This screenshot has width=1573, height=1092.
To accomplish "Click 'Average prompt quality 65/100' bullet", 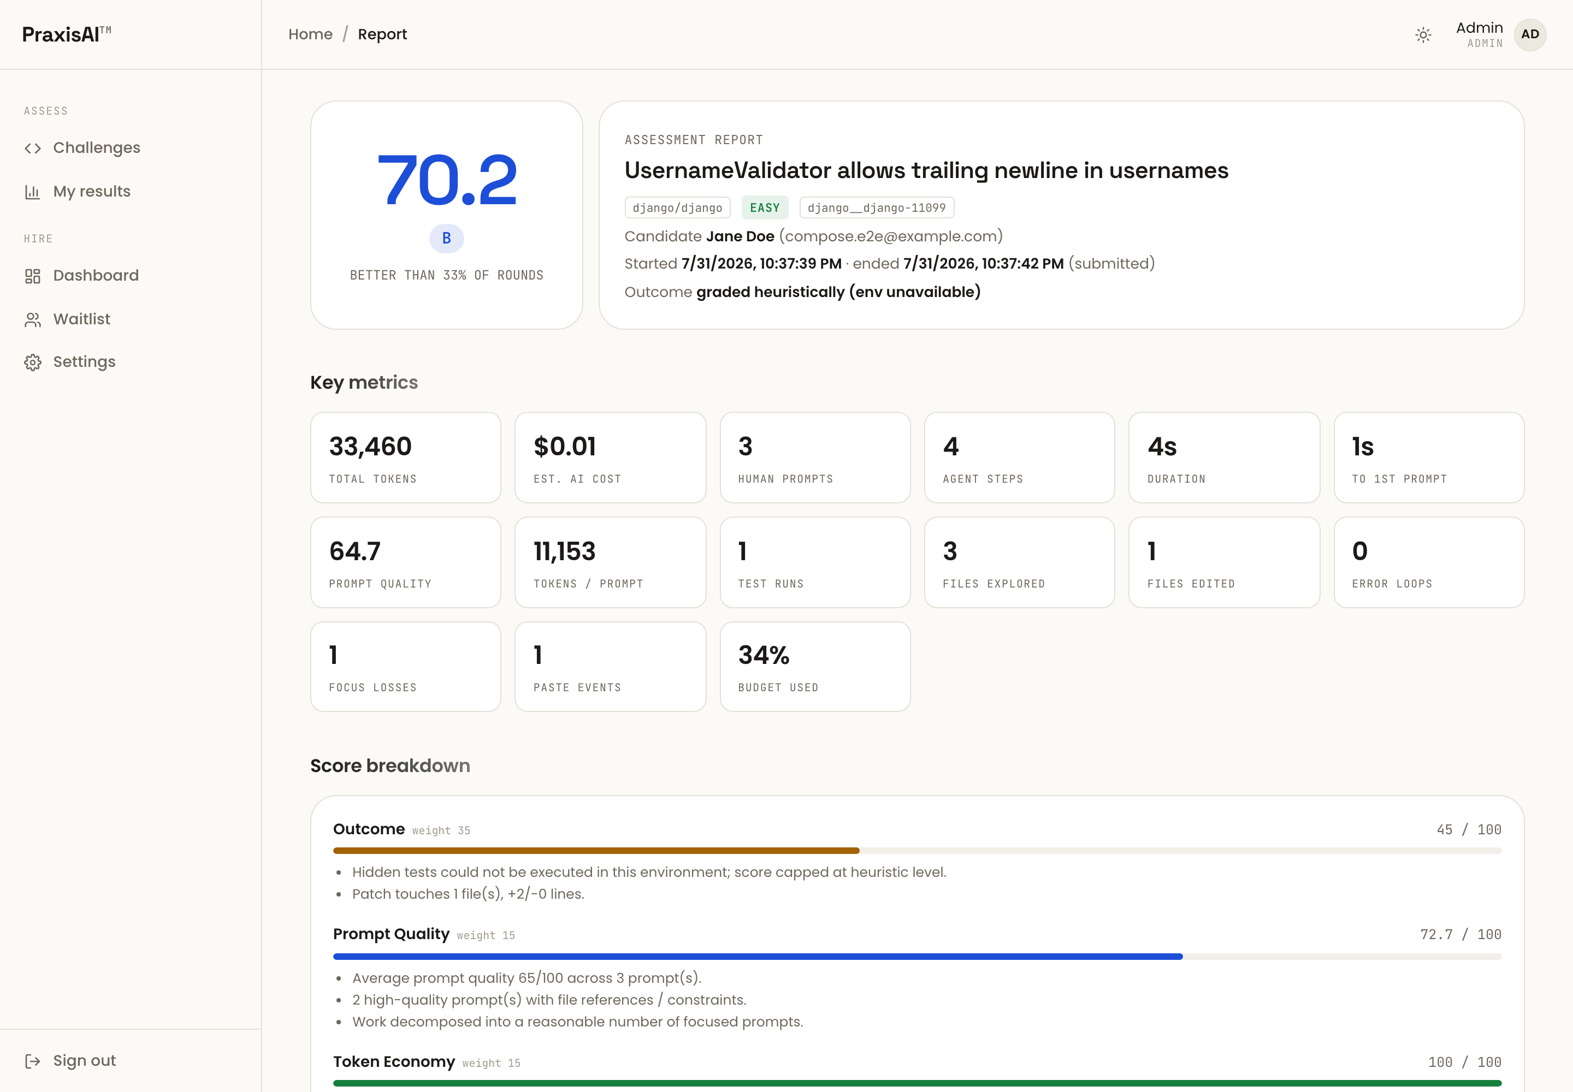I will coord(527,978).
